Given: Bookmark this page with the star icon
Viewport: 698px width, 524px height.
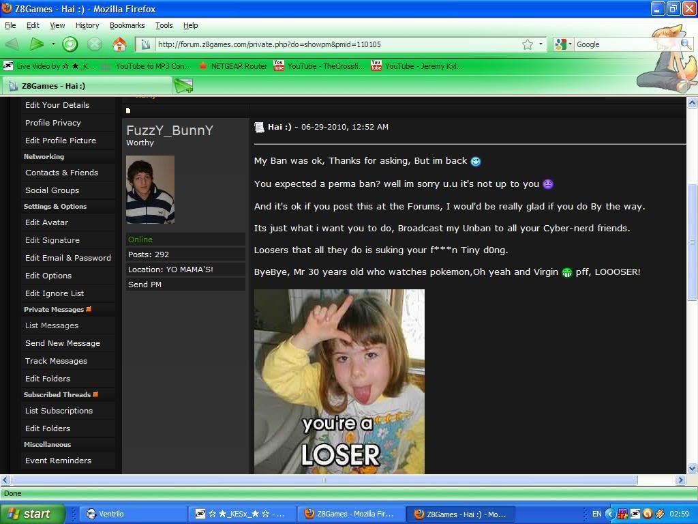Looking at the screenshot, I should click(527, 44).
